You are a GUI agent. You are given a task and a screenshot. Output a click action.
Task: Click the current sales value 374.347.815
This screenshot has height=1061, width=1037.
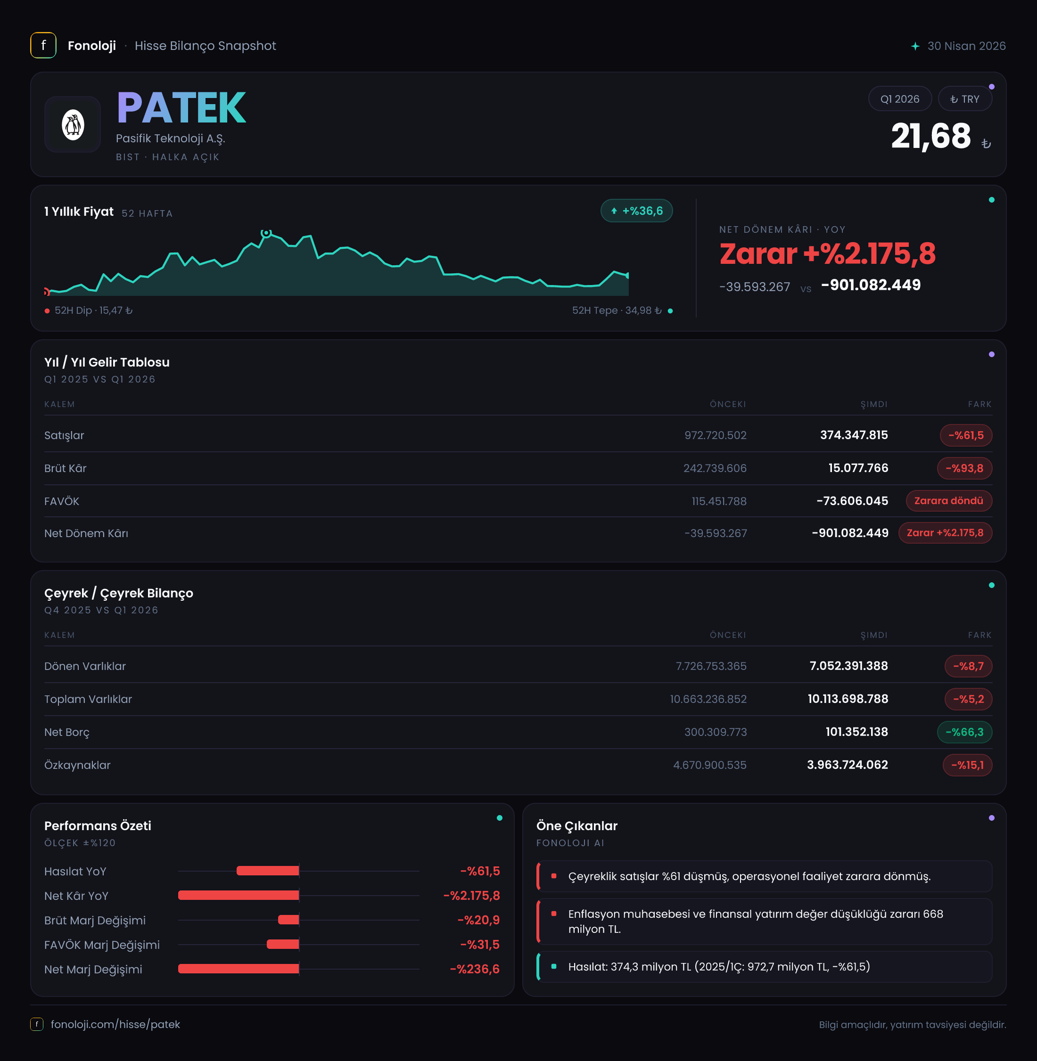click(854, 435)
